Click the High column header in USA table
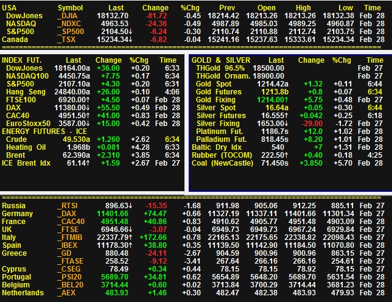392x302 pixels. [303, 8]
